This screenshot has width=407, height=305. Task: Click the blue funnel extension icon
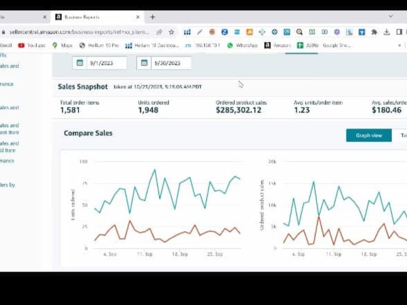point(362,32)
